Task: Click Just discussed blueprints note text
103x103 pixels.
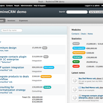Action: [x=88, y=101]
